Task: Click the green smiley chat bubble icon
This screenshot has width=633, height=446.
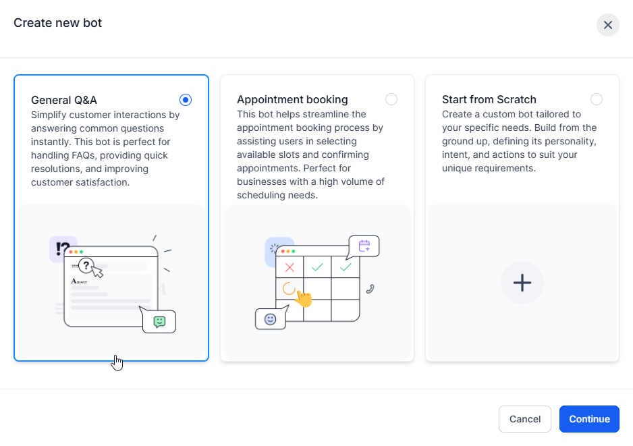Action: pos(159,321)
